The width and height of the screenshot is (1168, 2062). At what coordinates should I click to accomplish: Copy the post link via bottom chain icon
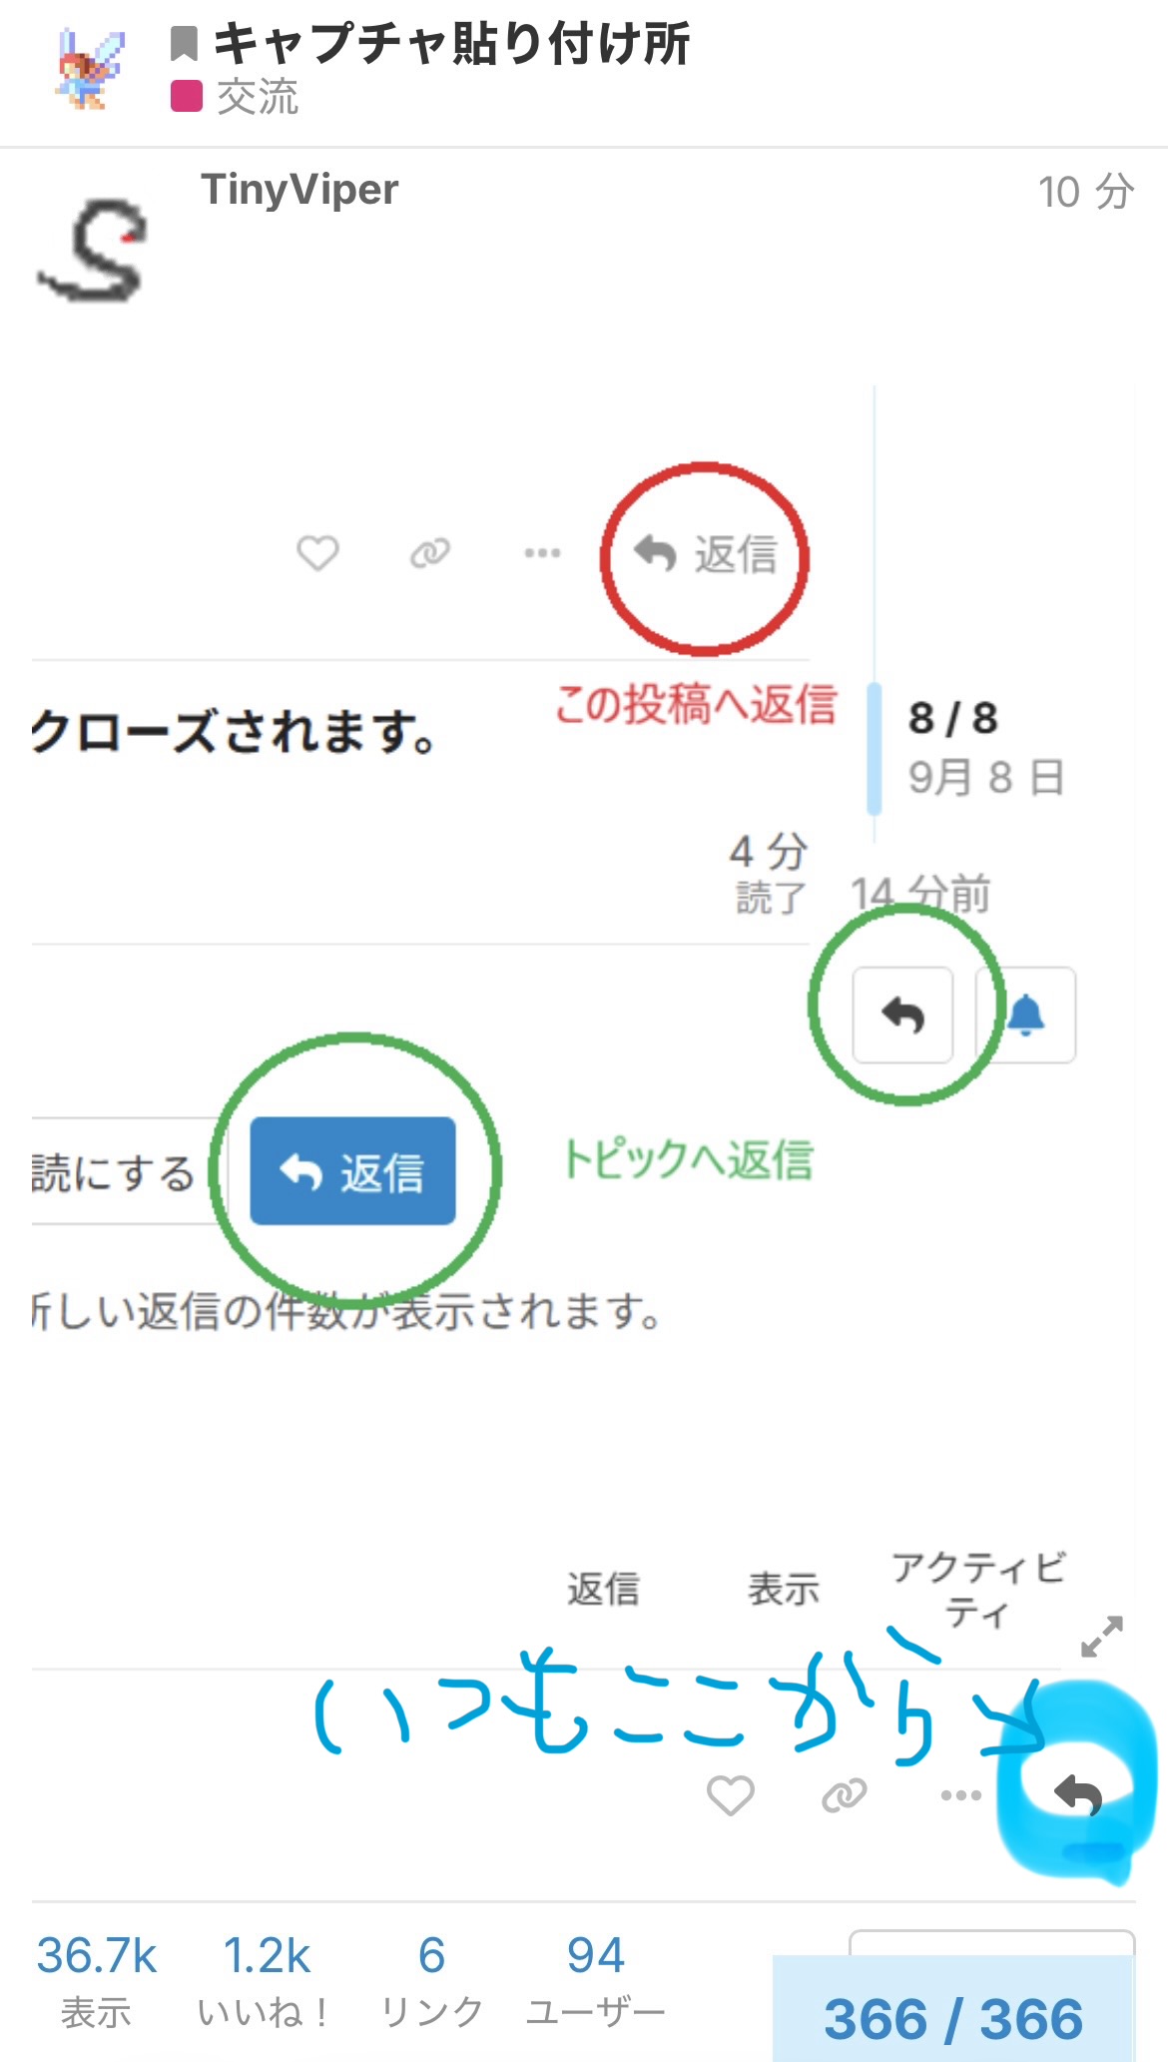(x=845, y=1795)
